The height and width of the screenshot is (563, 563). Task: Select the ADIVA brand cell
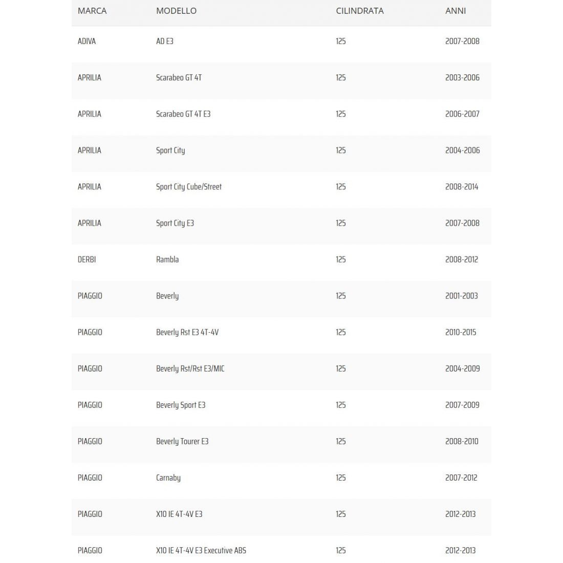coord(86,41)
